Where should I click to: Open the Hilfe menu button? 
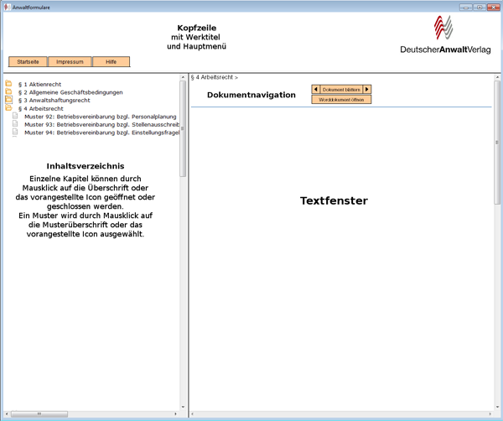click(x=111, y=62)
